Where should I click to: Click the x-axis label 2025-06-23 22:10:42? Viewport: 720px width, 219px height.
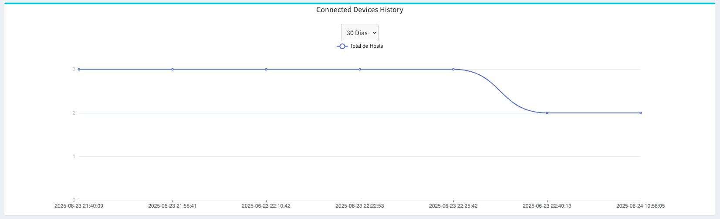pyautogui.click(x=266, y=206)
